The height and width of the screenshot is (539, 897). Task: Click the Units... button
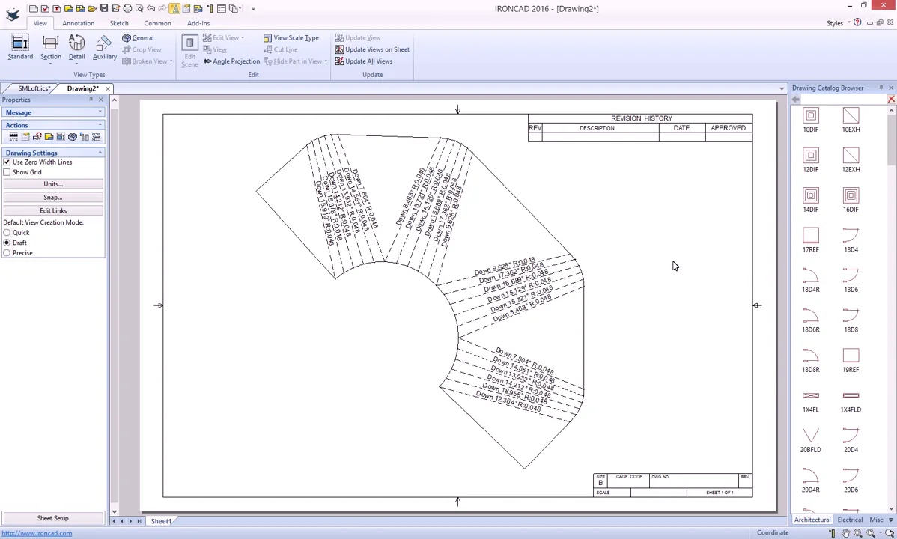coord(53,184)
